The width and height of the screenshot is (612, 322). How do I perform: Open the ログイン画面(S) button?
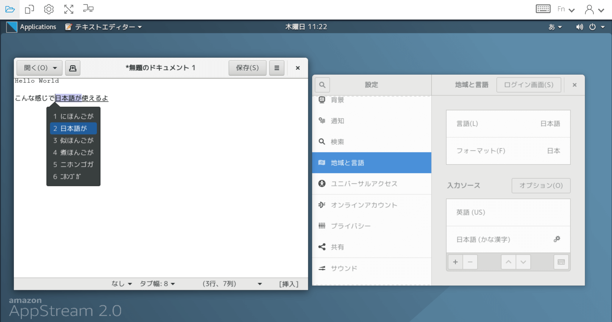click(529, 85)
